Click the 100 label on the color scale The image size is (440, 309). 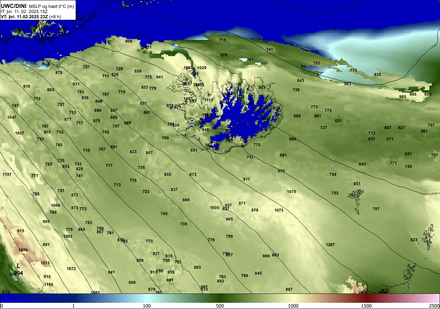click(x=147, y=306)
